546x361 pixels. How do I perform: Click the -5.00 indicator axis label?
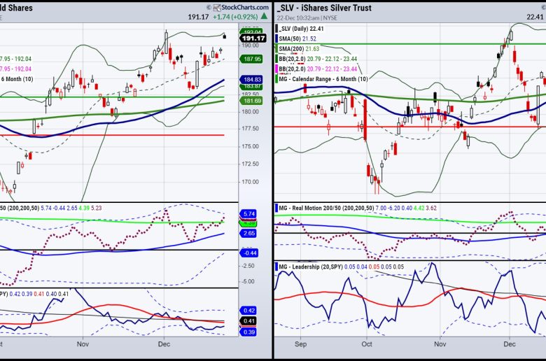click(x=248, y=281)
